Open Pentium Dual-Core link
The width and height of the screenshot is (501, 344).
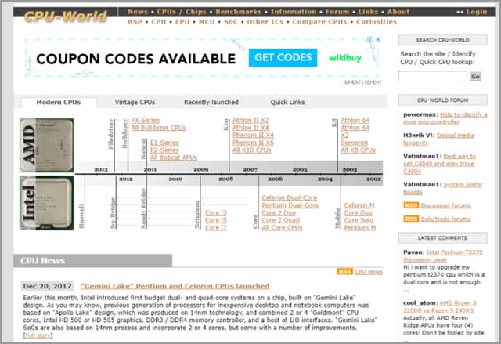pyautogui.click(x=290, y=205)
